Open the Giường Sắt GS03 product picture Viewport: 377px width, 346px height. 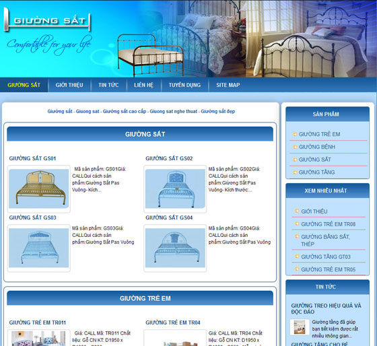pyautogui.click(x=39, y=248)
